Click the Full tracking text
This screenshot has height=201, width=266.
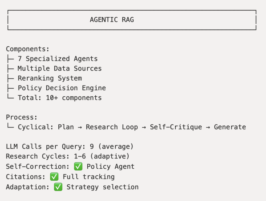[x=89, y=177]
